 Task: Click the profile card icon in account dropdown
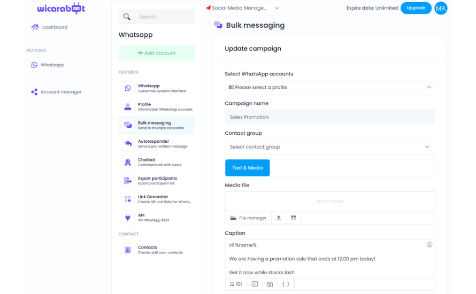[x=231, y=87]
